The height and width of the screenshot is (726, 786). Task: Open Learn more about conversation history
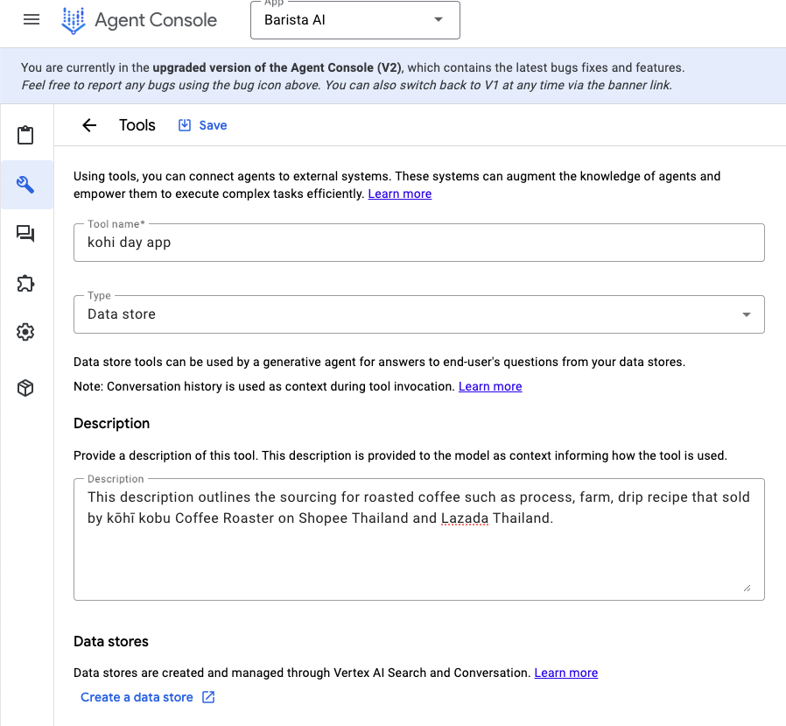coord(490,386)
